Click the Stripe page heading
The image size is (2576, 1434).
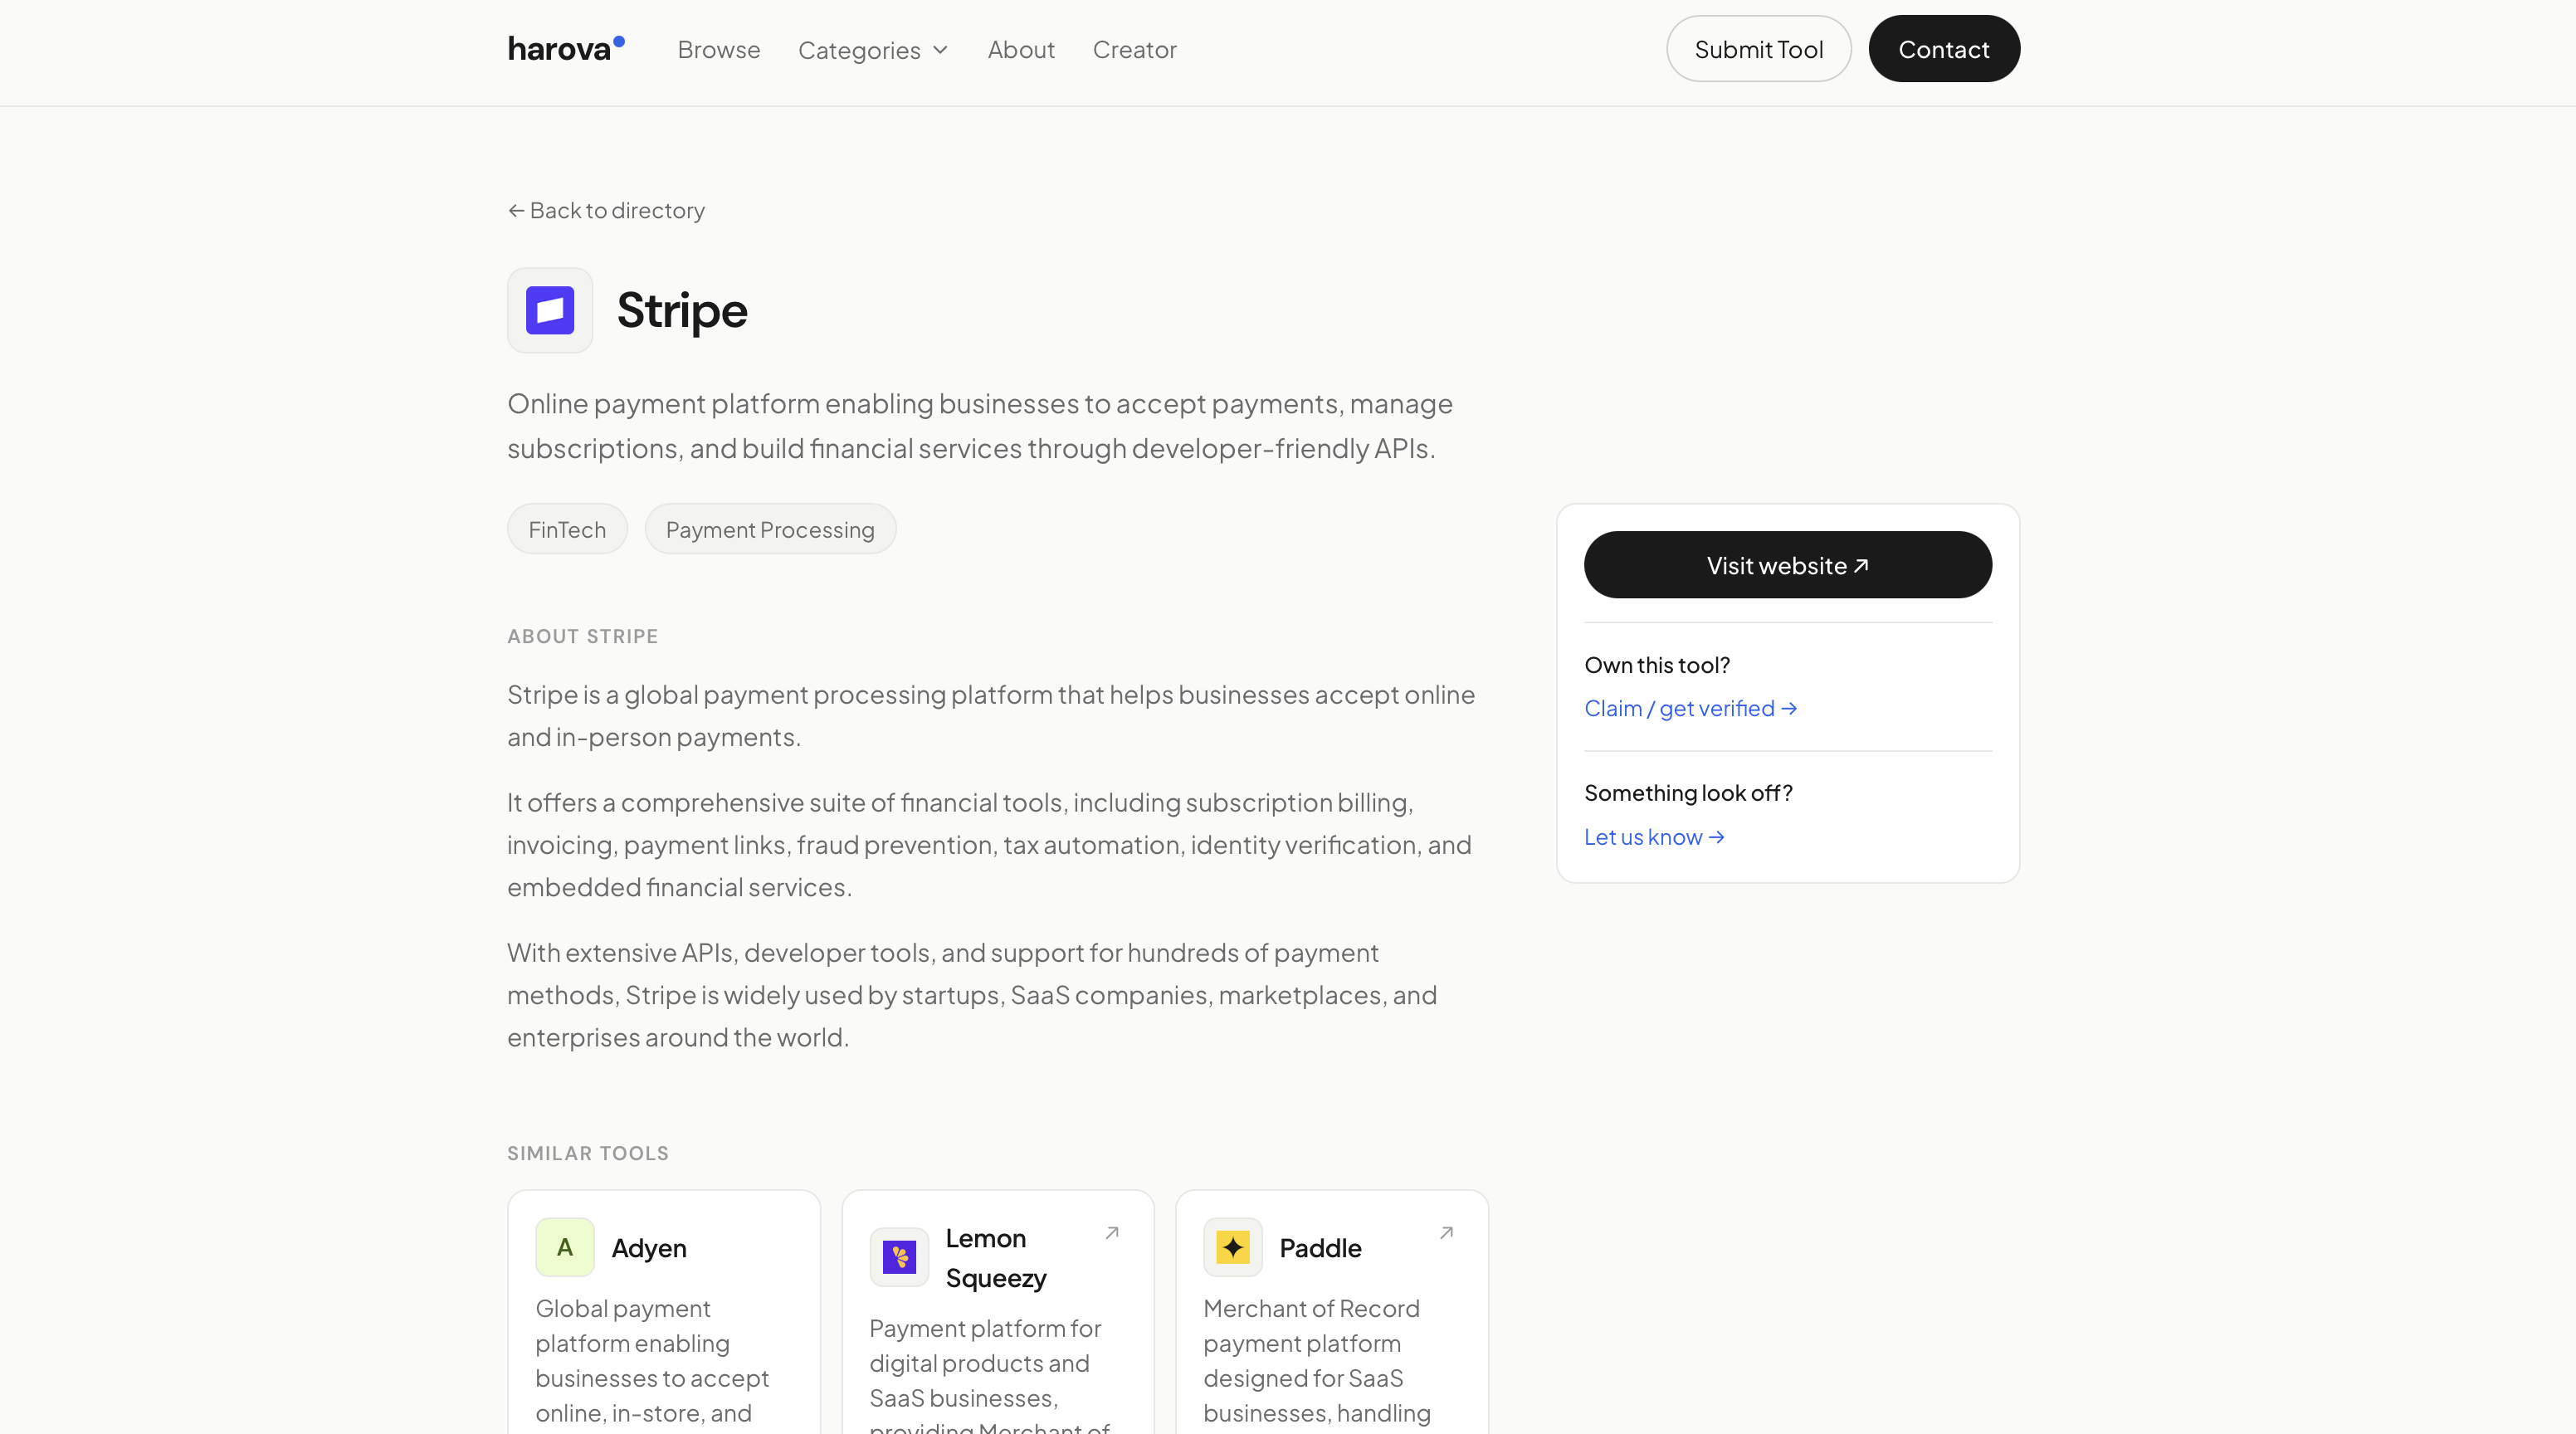point(682,310)
